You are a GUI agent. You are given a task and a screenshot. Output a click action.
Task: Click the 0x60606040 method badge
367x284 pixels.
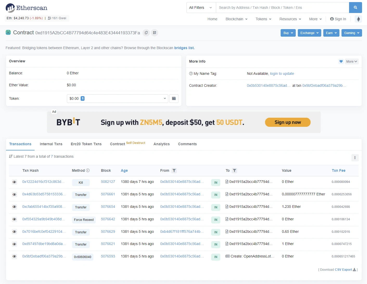(x=82, y=257)
